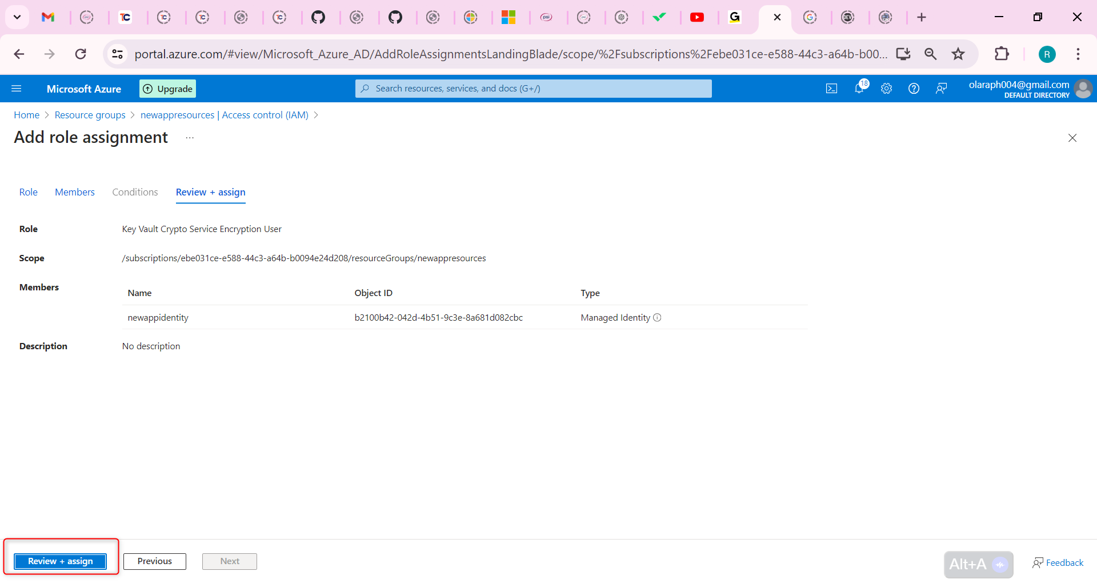The height and width of the screenshot is (583, 1097).
Task: Open the Chrome profile menu for R
Action: point(1047,54)
